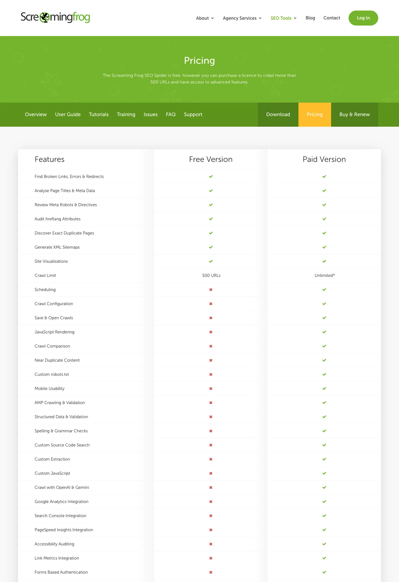
Task: Click the 'Free Version' column heading
Action: (211, 159)
